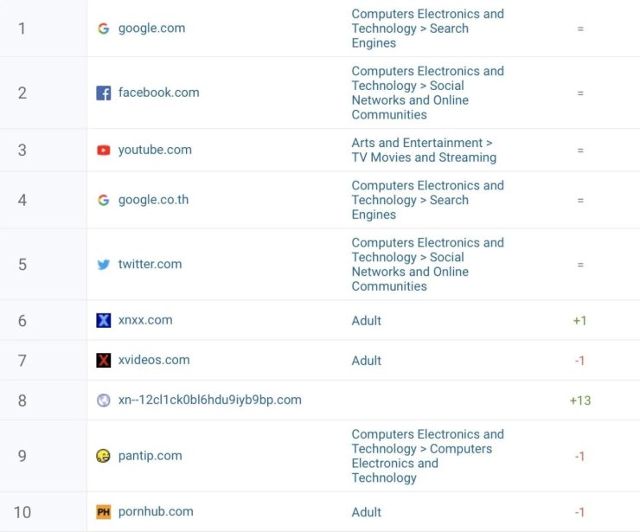This screenshot has height=532, width=640.
Task: Open the twitter.com link
Action: (150, 264)
